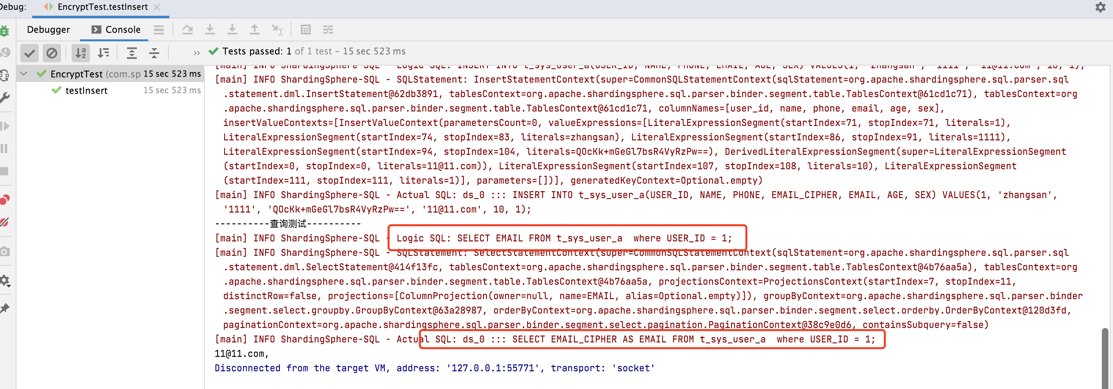Toggle the Show Passed tests checkmark button

pyautogui.click(x=30, y=53)
